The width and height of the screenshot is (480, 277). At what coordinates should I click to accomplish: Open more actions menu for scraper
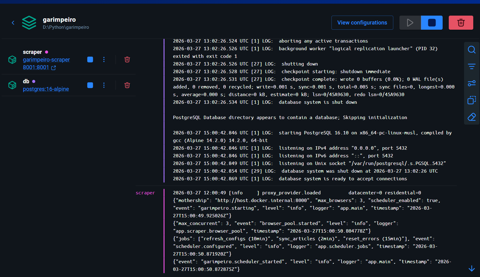pos(104,59)
